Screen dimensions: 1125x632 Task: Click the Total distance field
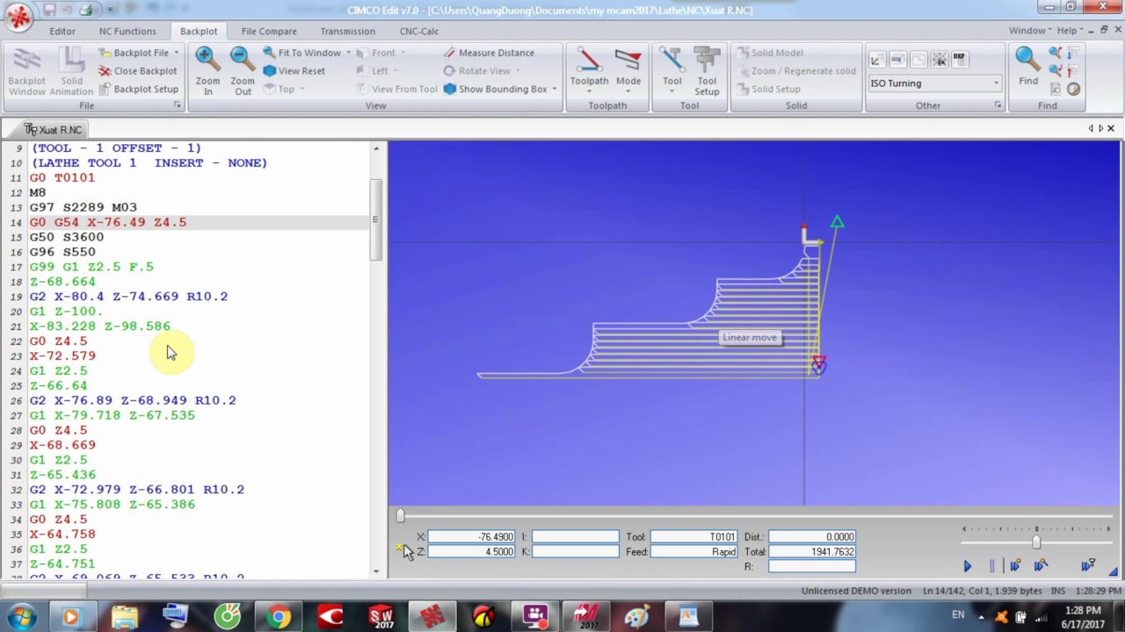pos(812,551)
